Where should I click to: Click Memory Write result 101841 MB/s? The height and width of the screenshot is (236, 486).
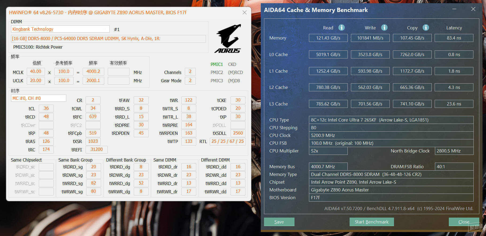pyautogui.click(x=370, y=38)
